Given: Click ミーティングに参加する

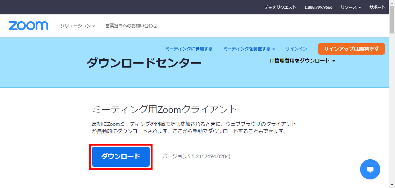Looking at the screenshot, I should tap(189, 49).
